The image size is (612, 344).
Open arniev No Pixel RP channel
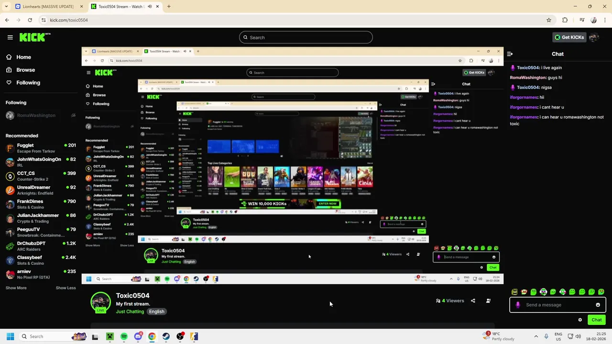41,274
